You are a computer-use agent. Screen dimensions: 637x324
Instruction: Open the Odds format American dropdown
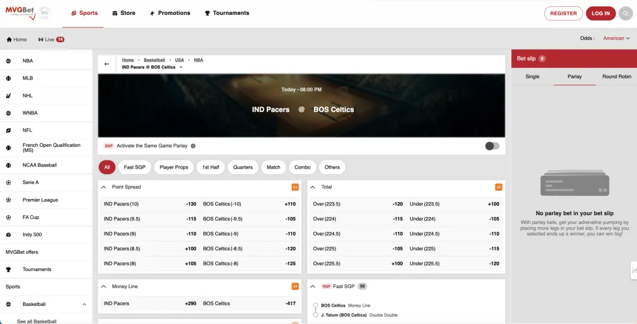pyautogui.click(x=616, y=38)
